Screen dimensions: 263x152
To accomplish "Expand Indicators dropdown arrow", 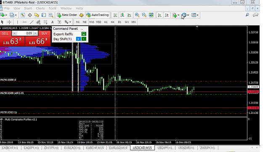I will tap(178, 15).
